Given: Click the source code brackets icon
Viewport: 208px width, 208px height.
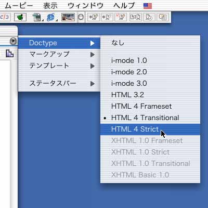Looking at the screenshot, I should coord(5,17).
